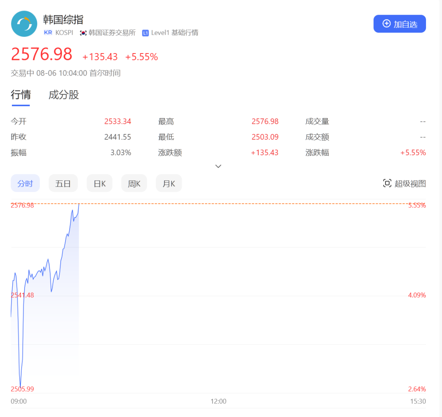Click the 超级视图 super view icon
442x417 pixels.
pyautogui.click(x=387, y=183)
